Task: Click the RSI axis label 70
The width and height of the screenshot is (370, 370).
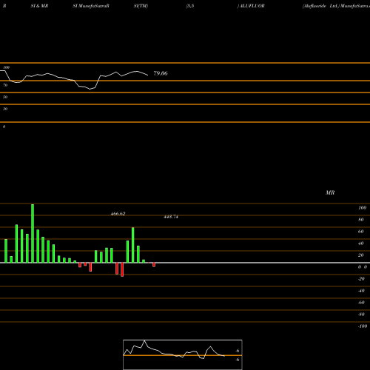Action: (5, 85)
